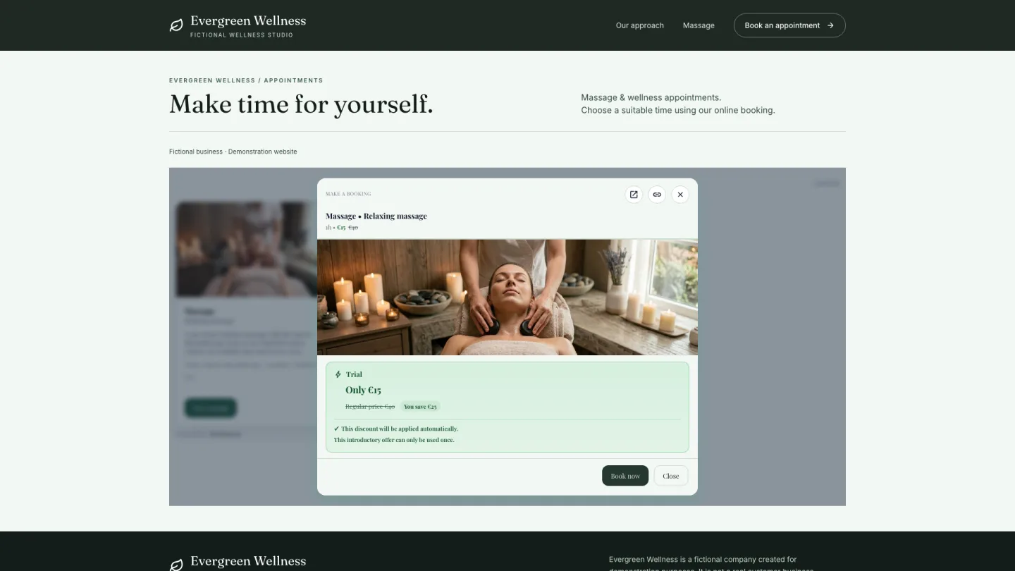Click the "MAKE A BOOKING" dialog label
The image size is (1015, 571).
pyautogui.click(x=348, y=194)
